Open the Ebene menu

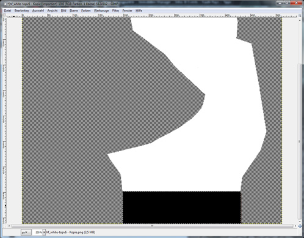pyautogui.click(x=74, y=10)
